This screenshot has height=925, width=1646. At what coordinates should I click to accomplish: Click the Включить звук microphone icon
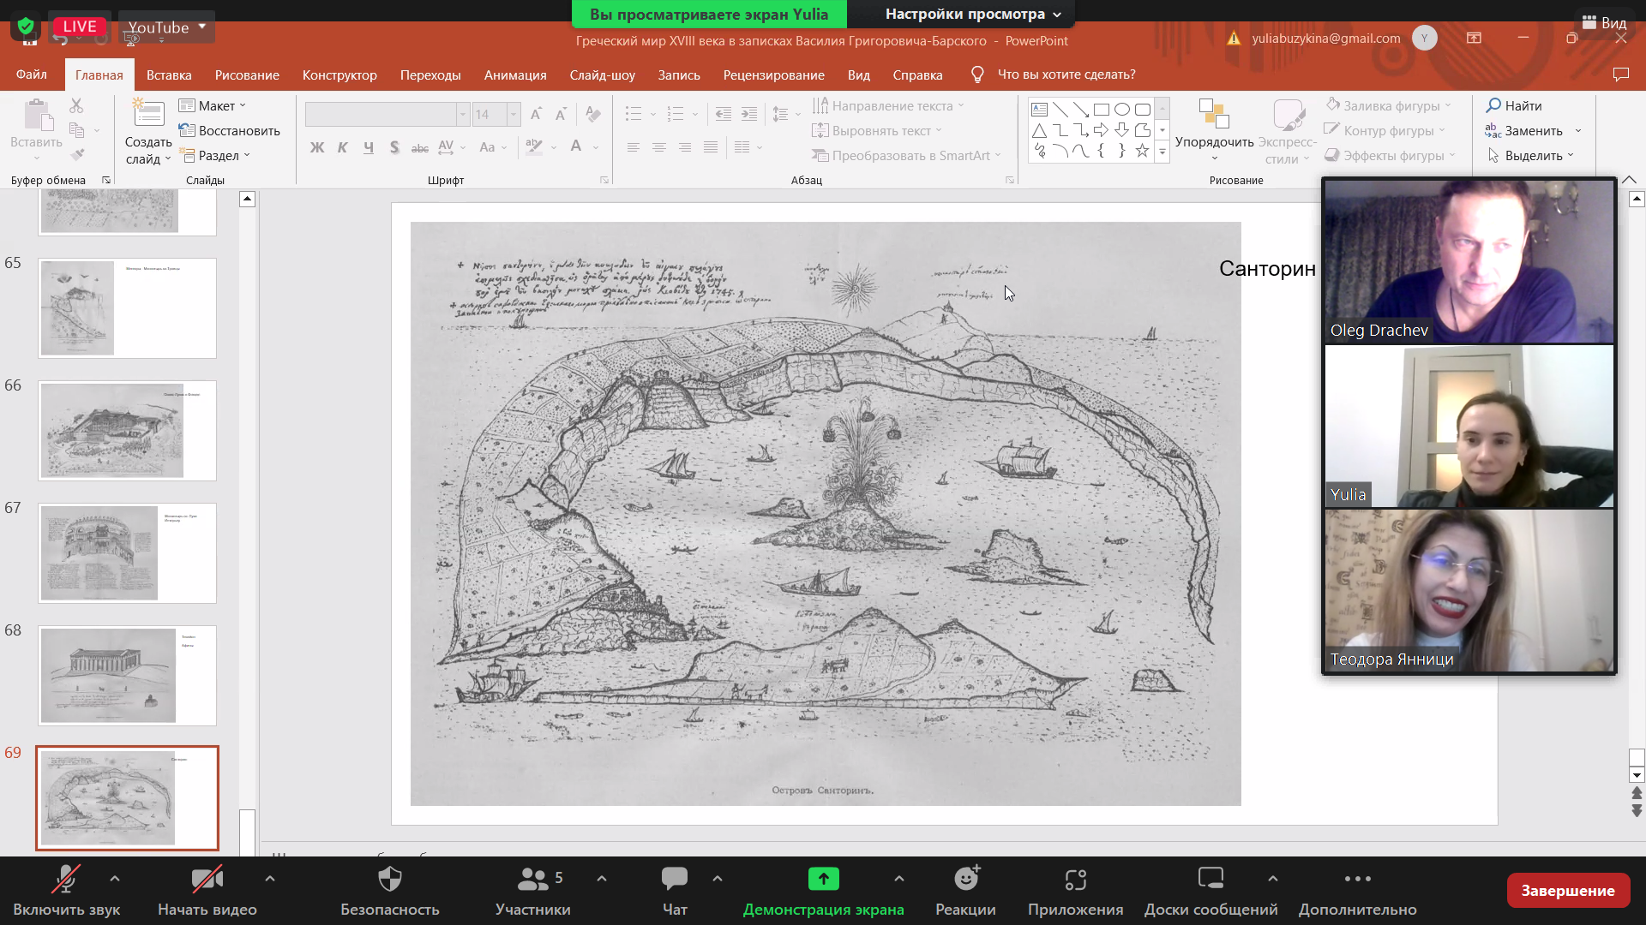coord(66,879)
